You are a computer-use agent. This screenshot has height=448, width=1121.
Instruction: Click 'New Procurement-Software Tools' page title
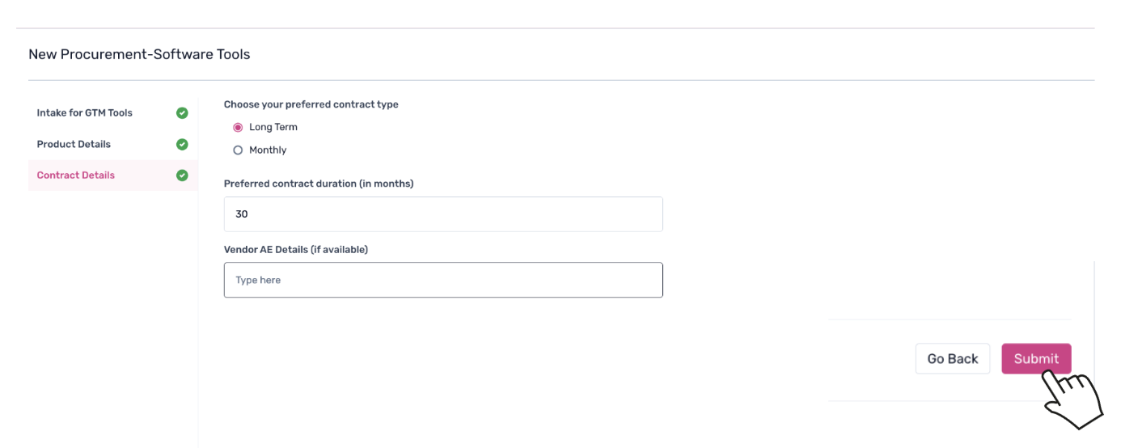pos(139,55)
